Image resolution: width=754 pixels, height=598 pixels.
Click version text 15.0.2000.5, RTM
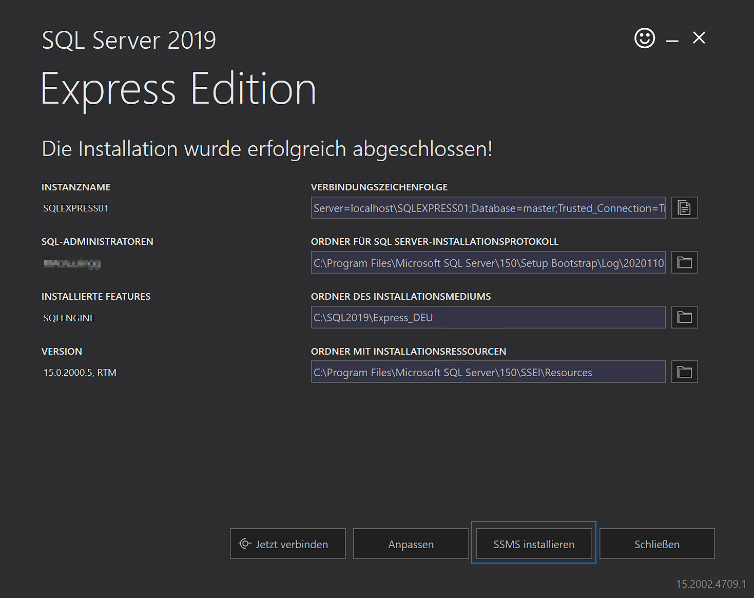click(80, 373)
